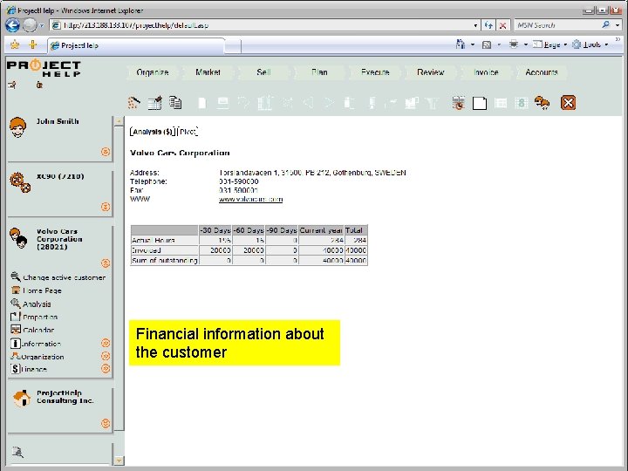Click the browser Refresh button
This screenshot has height=471, width=628.
point(488,25)
